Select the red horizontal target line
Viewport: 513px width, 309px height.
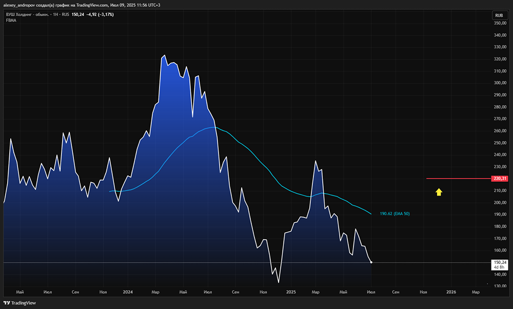click(457, 179)
